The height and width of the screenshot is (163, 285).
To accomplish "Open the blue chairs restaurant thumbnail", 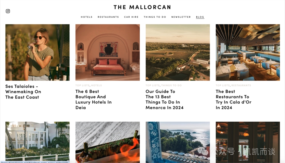I will pos(248,52).
